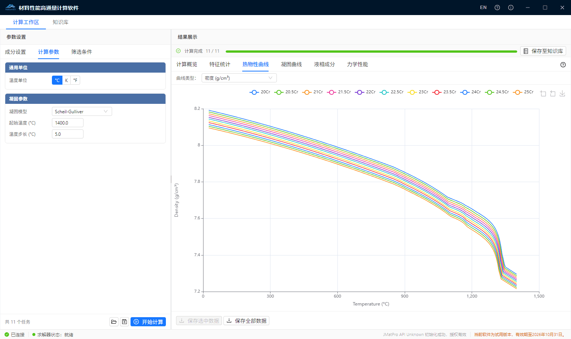Select the zoom-in chart tool icon
This screenshot has height=339, width=571.
pos(543,93)
